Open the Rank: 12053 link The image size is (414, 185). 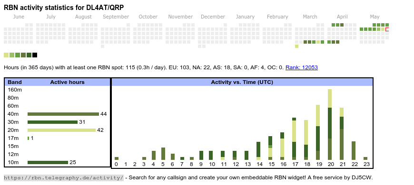click(302, 67)
